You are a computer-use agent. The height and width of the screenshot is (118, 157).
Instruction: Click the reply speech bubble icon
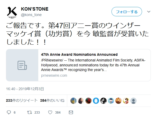[x=9, y=112]
